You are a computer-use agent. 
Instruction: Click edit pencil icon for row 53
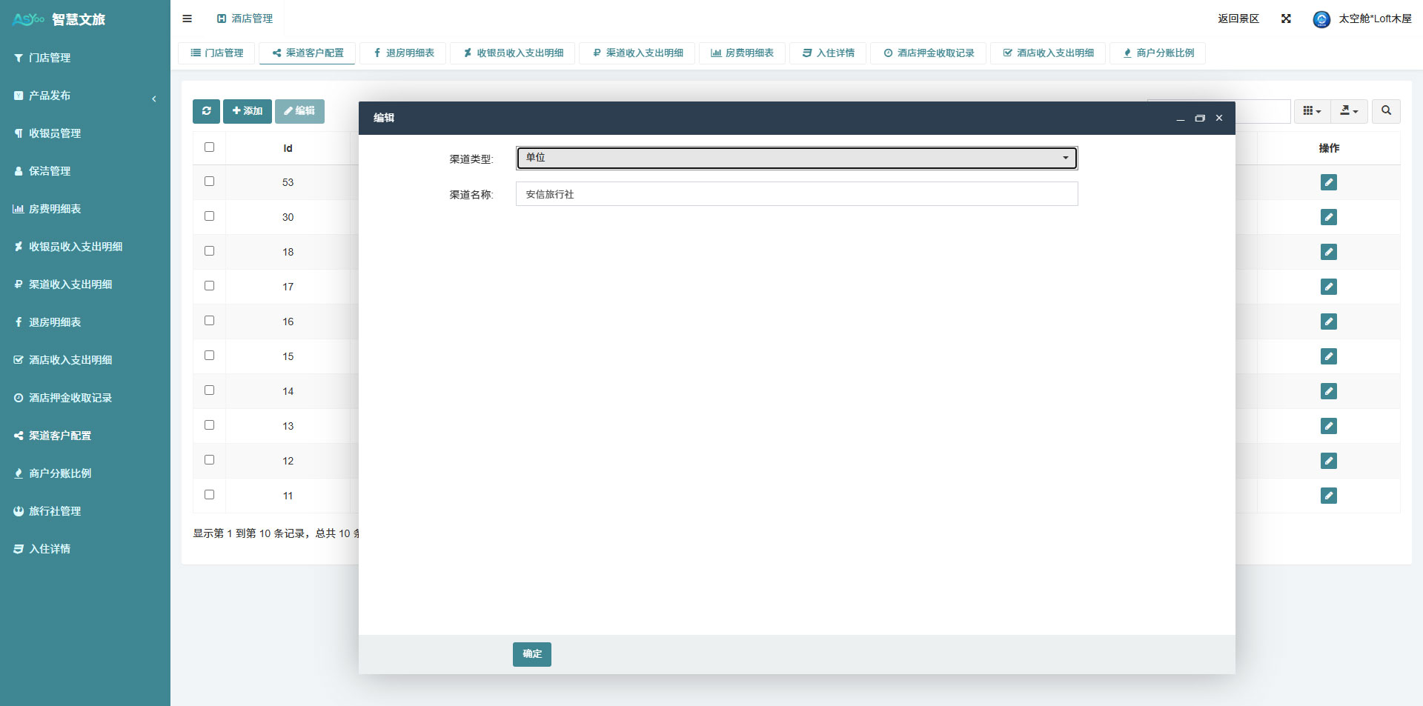(x=1329, y=182)
